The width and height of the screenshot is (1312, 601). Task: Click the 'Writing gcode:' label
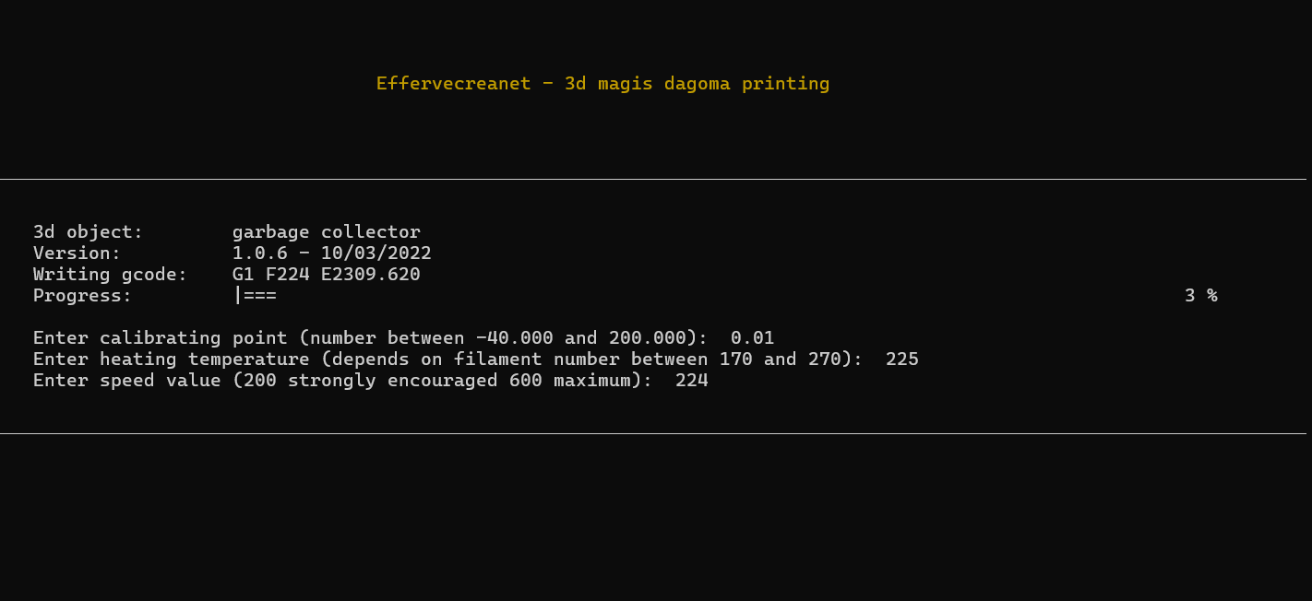111,275
